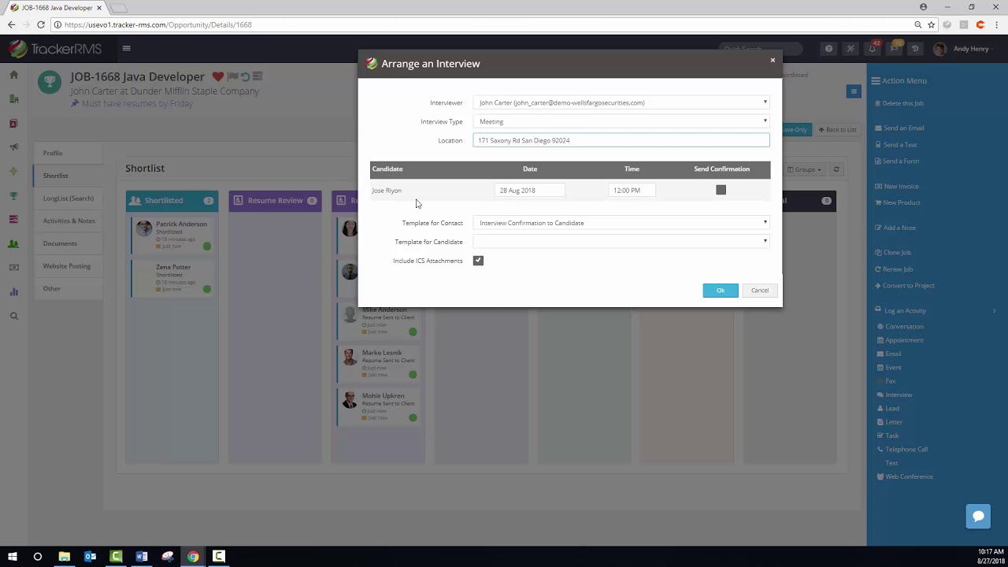Open Outlook from the Windows taskbar
Image resolution: width=1008 pixels, height=567 pixels.
[x=90, y=557]
